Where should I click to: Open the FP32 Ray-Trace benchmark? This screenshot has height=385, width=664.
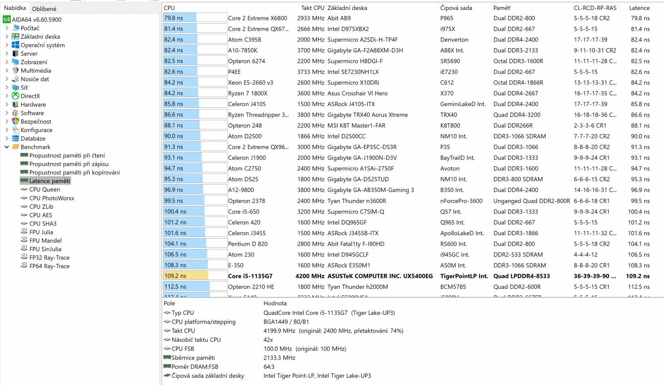[x=49, y=258]
